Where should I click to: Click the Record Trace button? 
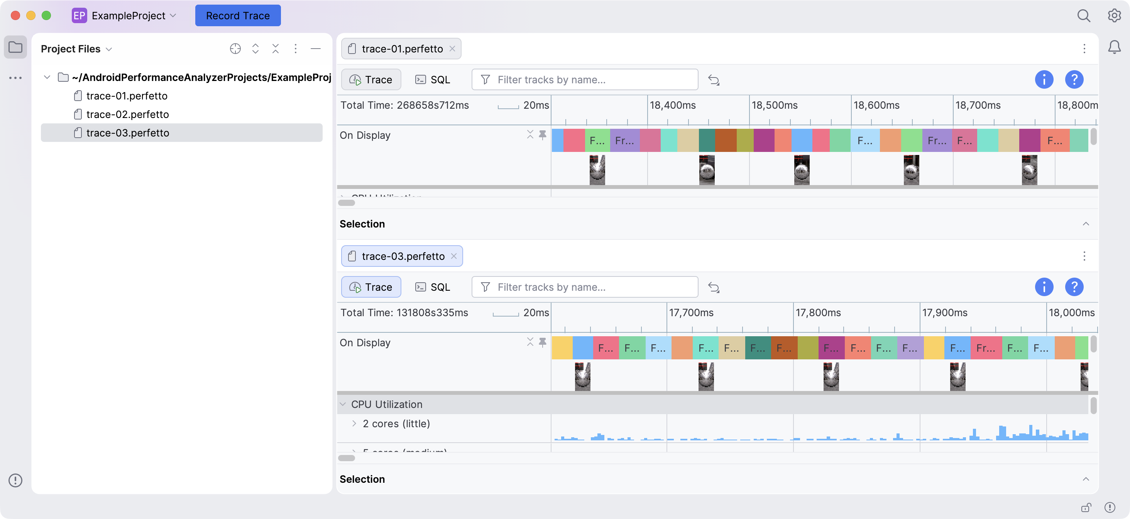(x=238, y=16)
